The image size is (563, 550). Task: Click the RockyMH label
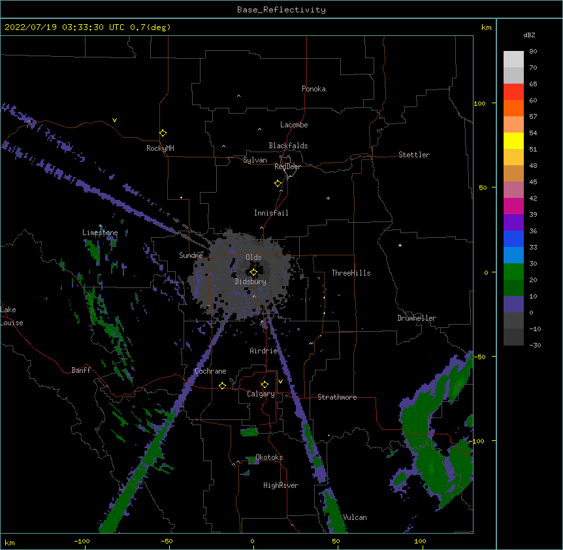tap(160, 148)
